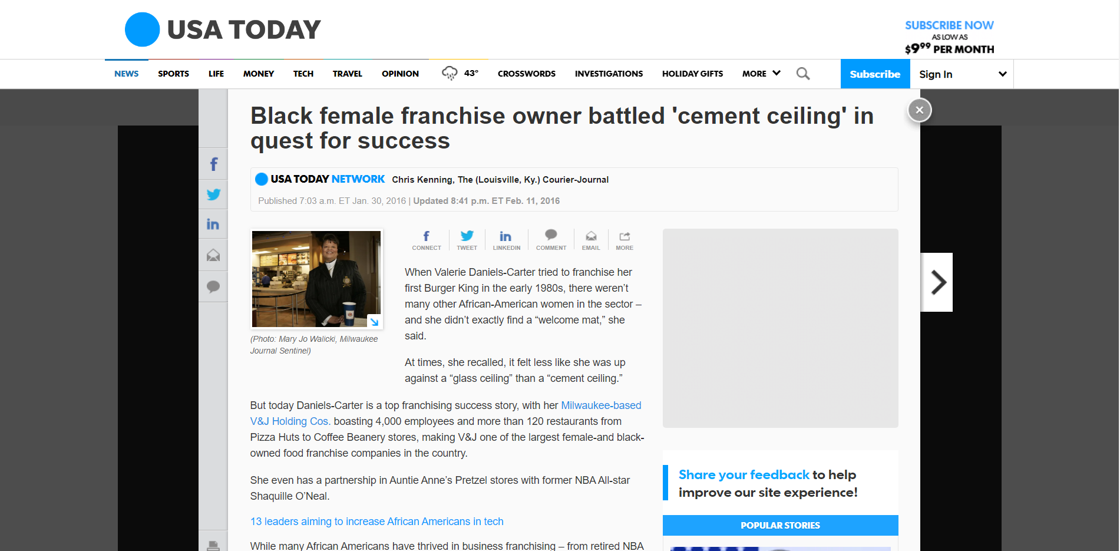Open the INVESTIGATIONS page
The height and width of the screenshot is (551, 1120).
[x=609, y=74]
